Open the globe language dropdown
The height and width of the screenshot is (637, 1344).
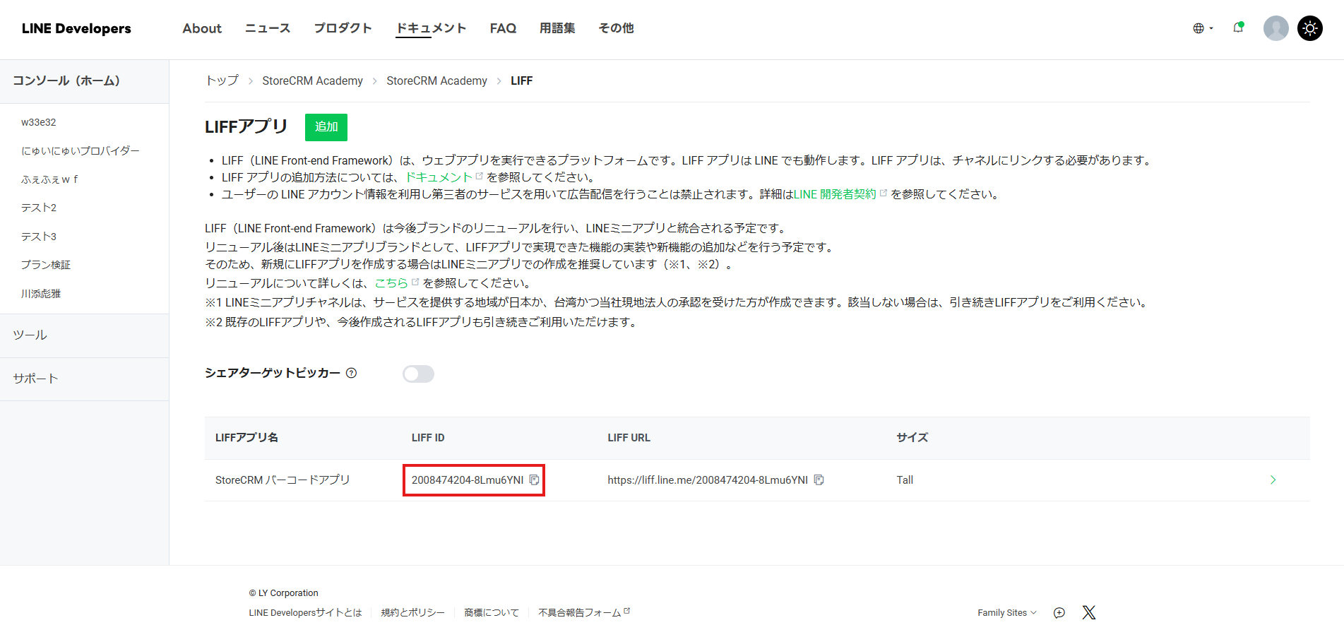point(1202,28)
